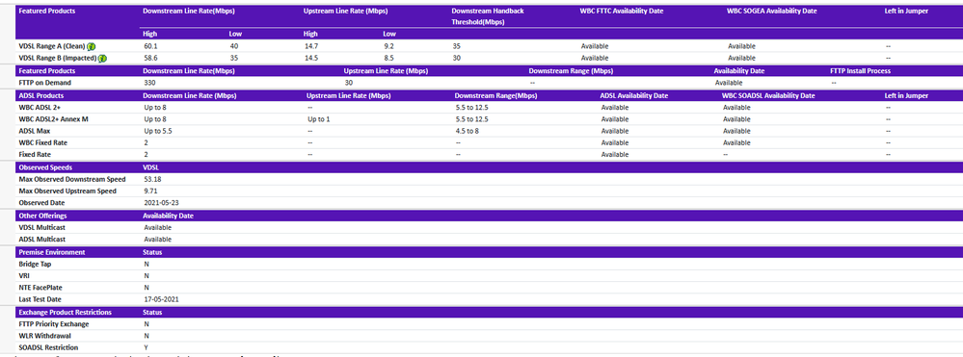
Task: Click the FTTP Install Process column header
Action: pos(861,71)
